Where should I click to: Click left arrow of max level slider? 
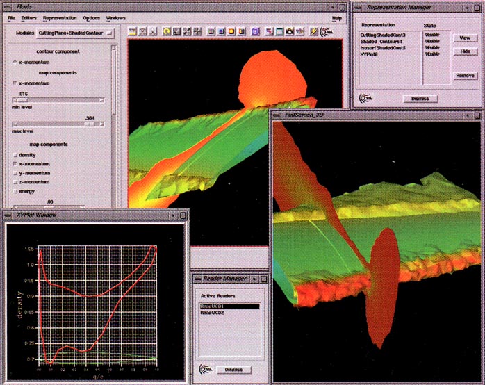[x=15, y=124]
